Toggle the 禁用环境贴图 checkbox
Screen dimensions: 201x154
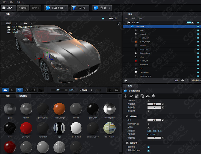coord(148,124)
